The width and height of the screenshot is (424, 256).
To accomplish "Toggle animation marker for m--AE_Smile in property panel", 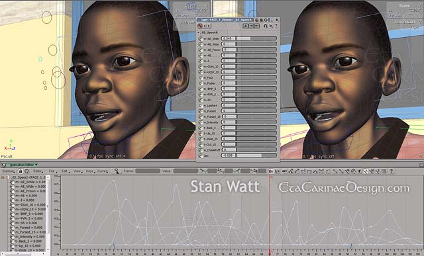I will click(201, 38).
